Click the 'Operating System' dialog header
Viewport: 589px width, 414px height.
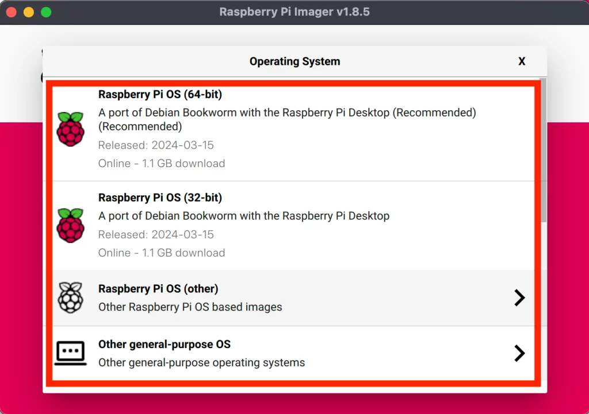coord(294,61)
